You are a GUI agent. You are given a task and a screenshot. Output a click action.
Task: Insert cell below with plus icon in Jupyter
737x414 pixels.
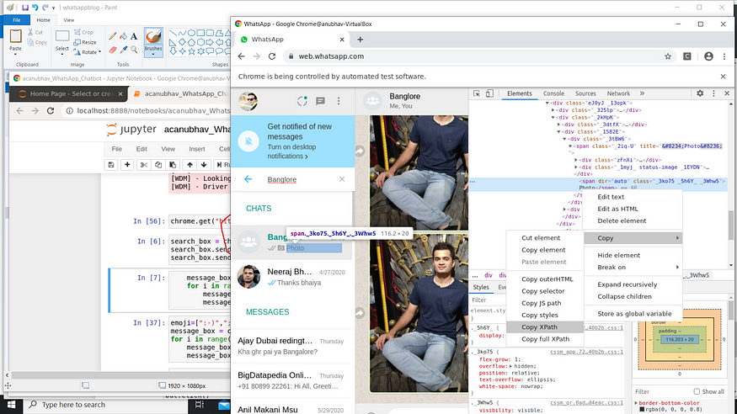click(x=127, y=165)
